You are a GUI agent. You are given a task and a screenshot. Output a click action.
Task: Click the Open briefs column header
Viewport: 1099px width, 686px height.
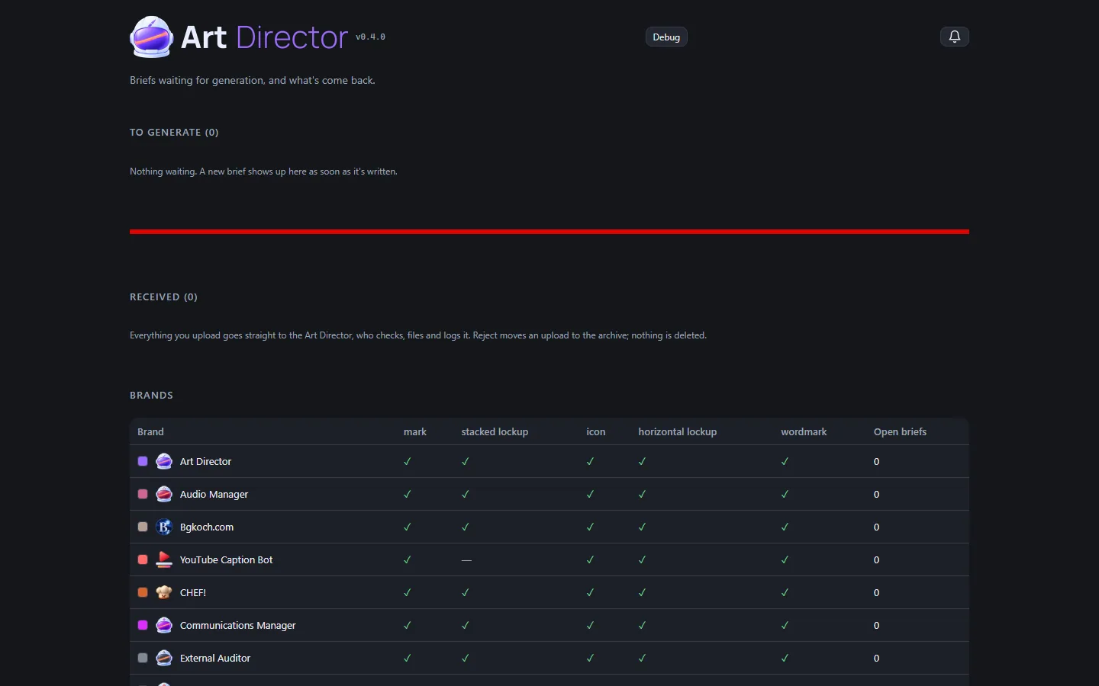tap(900, 431)
